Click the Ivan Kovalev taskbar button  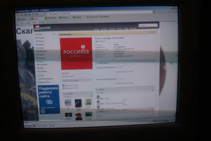pyautogui.click(x=45, y=126)
